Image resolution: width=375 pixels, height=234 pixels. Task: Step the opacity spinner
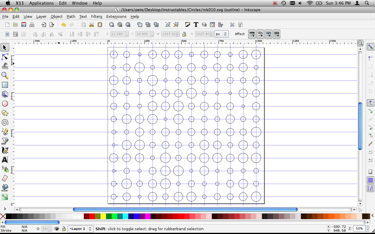point(50,229)
